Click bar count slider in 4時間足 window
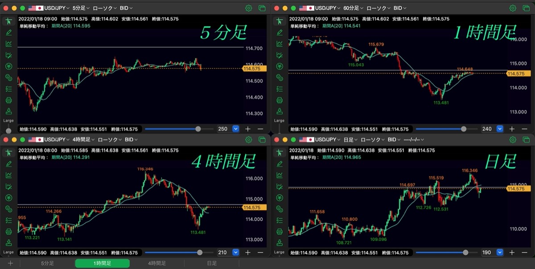Viewport: 535px width, 269px height. point(179,252)
